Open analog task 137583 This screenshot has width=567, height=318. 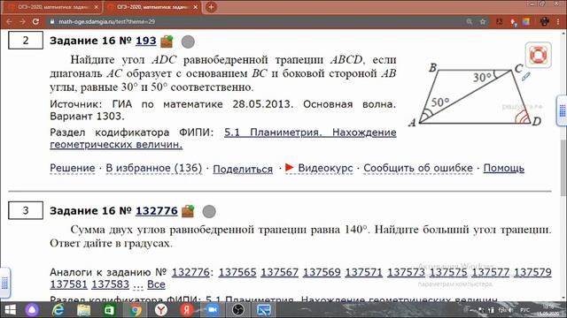click(x=110, y=284)
